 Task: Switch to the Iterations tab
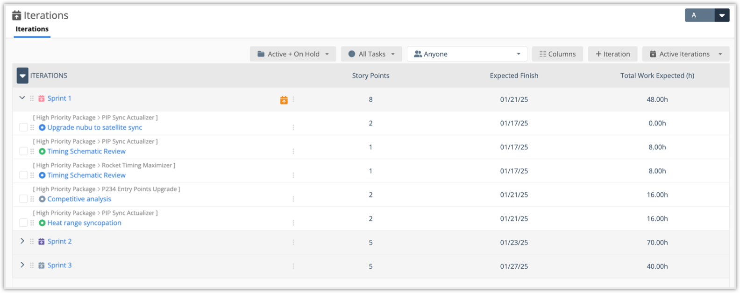tap(32, 29)
